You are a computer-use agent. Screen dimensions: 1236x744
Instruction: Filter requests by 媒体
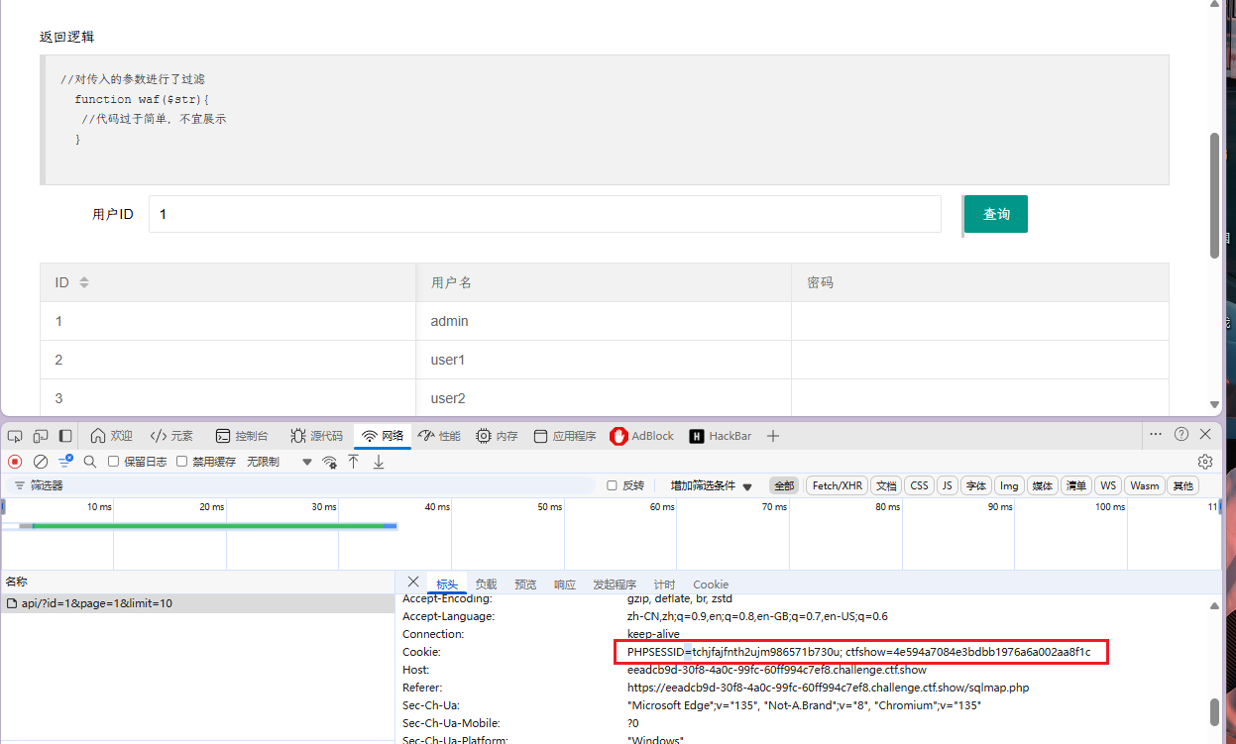(1042, 485)
